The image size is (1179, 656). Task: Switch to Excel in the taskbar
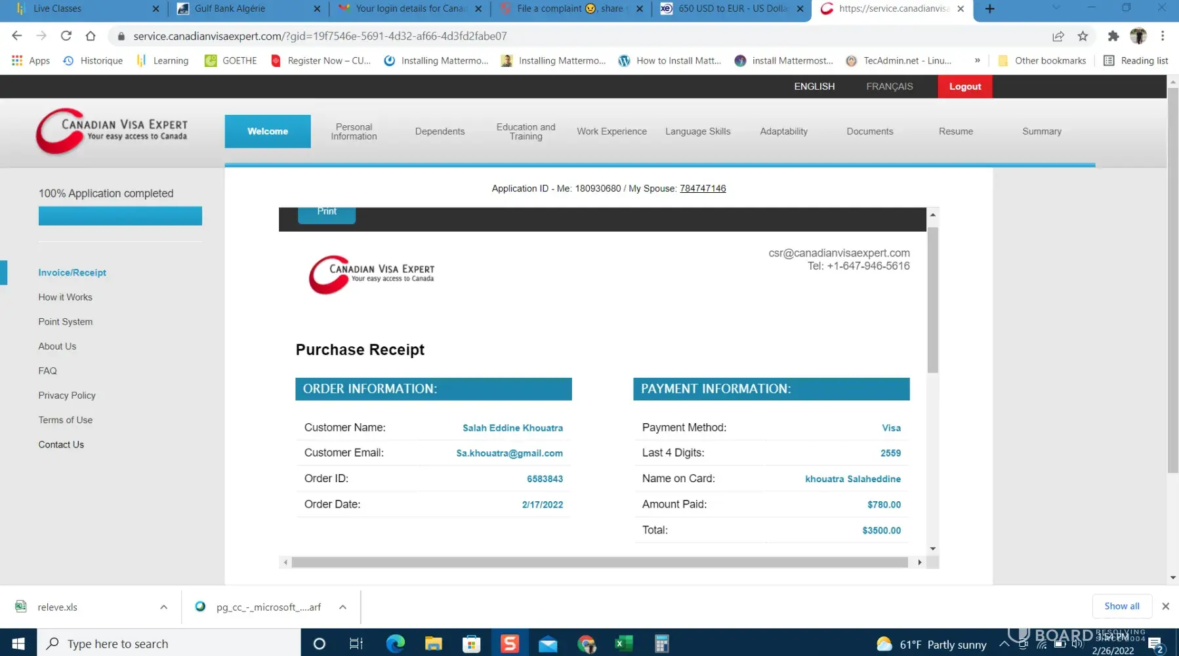point(623,644)
